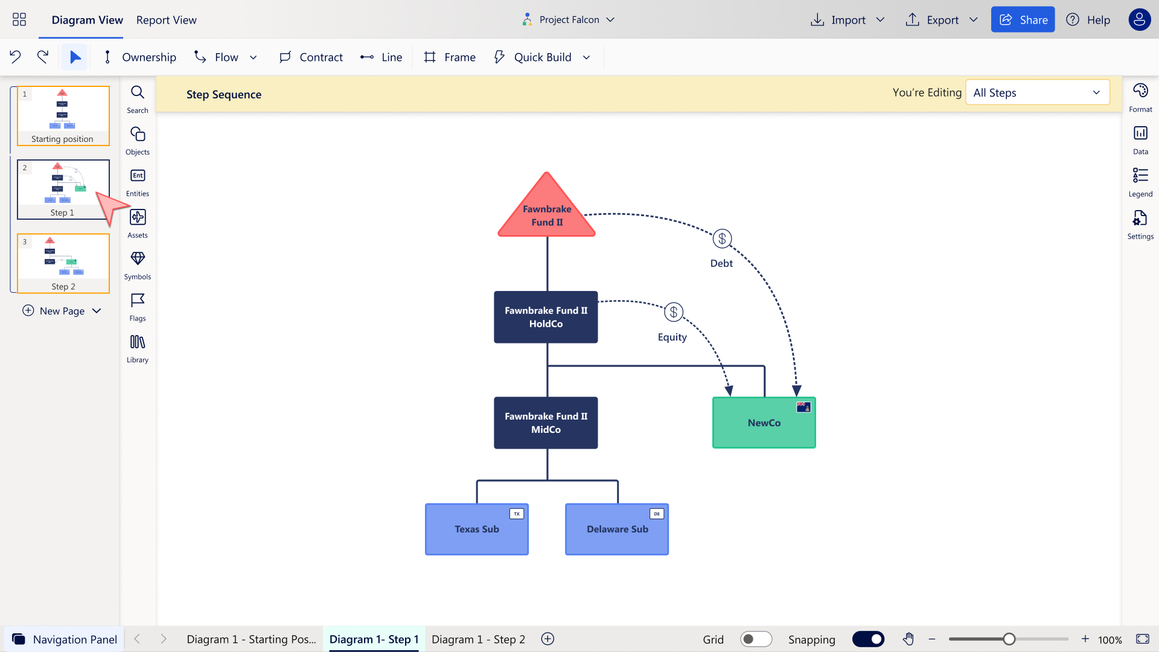1159x652 pixels.
Task: Open the All Steps dropdown
Action: (x=1037, y=92)
